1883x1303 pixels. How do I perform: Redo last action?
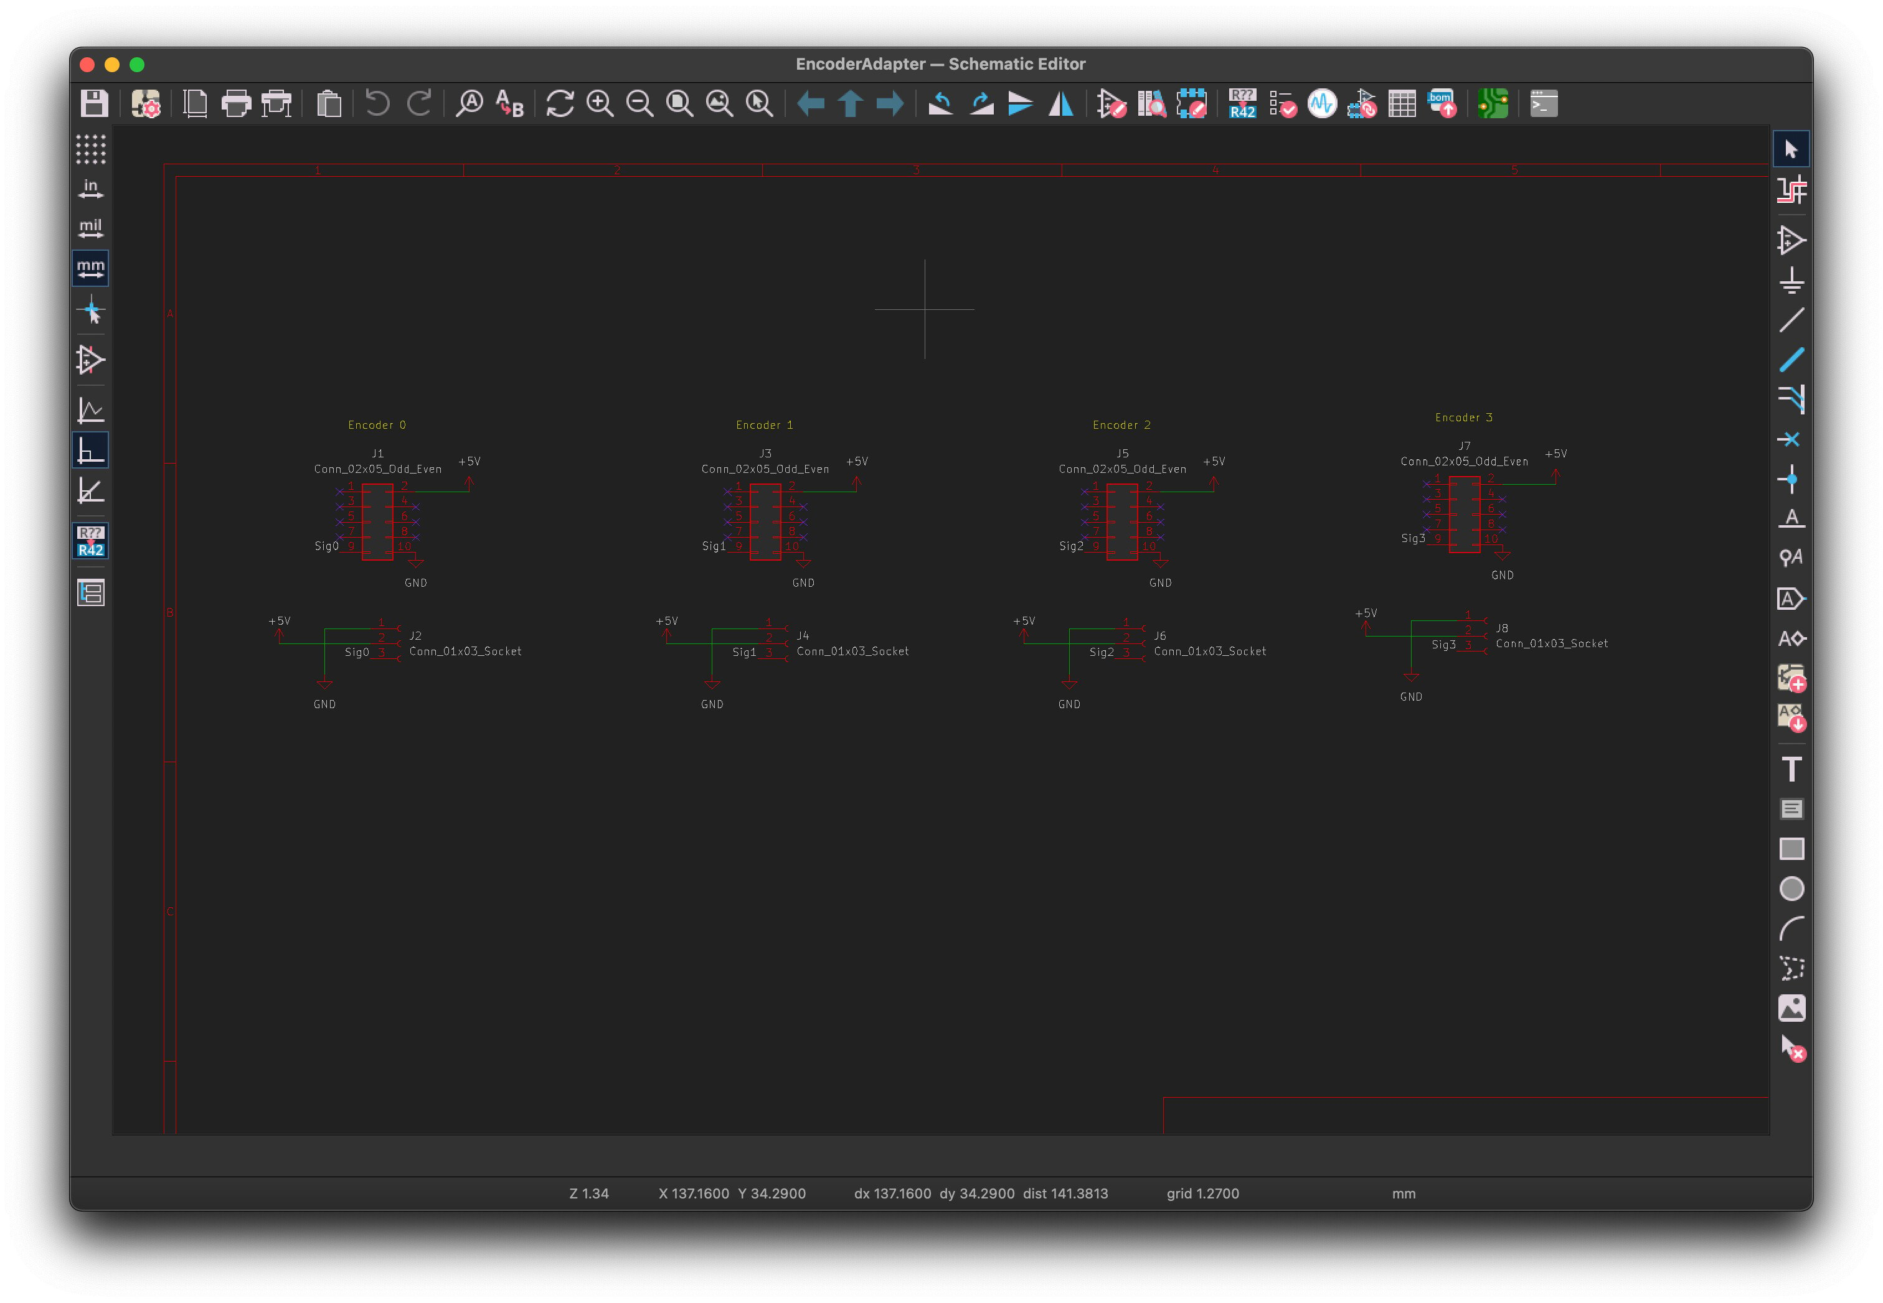click(x=418, y=104)
